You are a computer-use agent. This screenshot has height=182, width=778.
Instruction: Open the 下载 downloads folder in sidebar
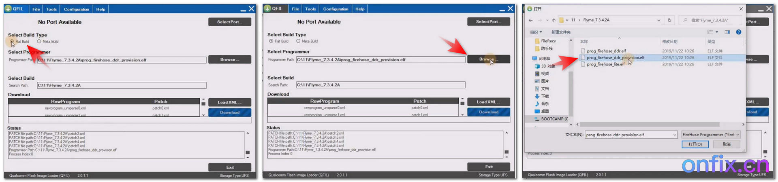[x=545, y=96]
